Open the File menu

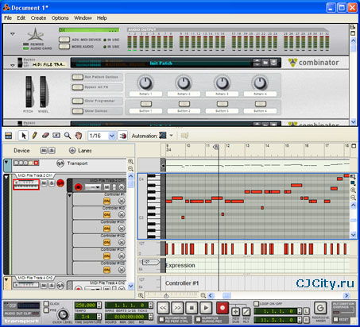8,18
